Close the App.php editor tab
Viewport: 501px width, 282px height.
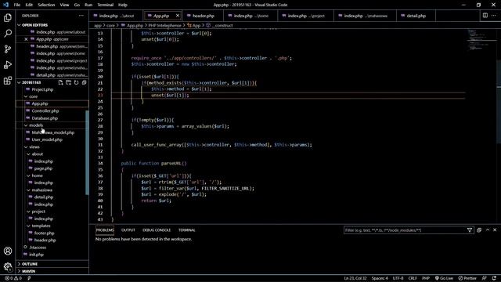[178, 16]
